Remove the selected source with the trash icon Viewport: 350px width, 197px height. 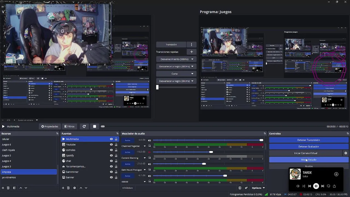click(68, 188)
